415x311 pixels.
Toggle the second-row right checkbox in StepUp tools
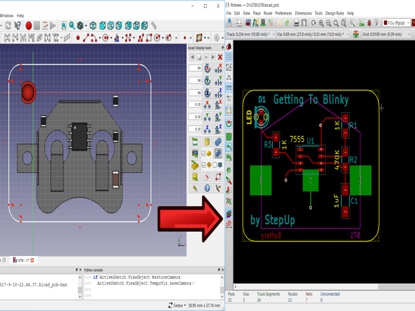pyautogui.click(x=215, y=165)
